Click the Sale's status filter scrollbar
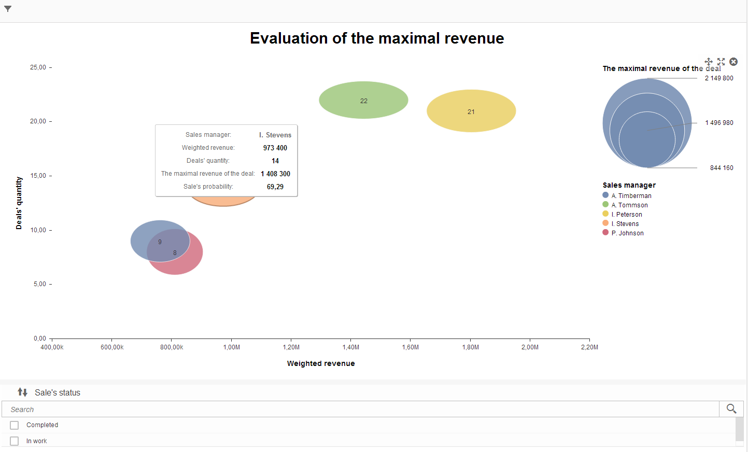The height and width of the screenshot is (452, 748). 740,431
